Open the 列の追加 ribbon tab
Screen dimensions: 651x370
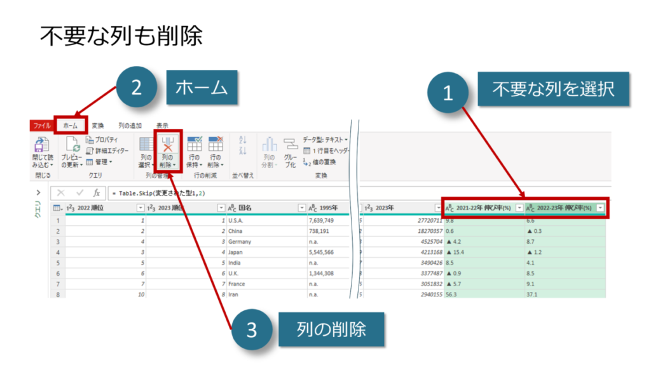pyautogui.click(x=130, y=126)
